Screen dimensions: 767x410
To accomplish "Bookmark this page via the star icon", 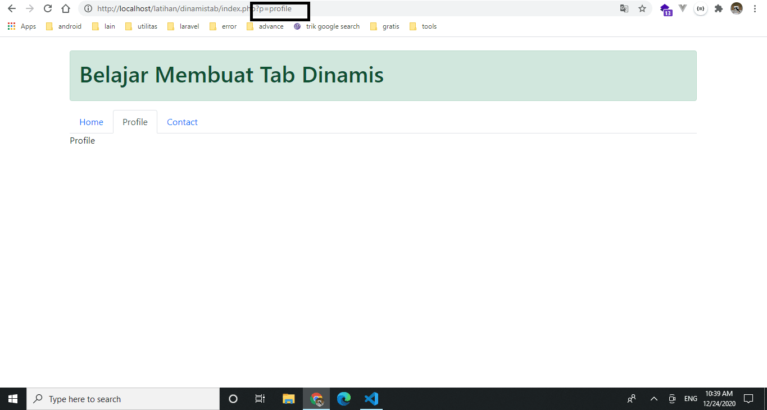I will point(642,8).
